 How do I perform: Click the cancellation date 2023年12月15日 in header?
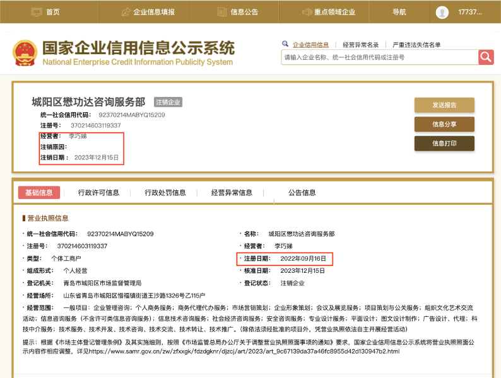[96, 157]
